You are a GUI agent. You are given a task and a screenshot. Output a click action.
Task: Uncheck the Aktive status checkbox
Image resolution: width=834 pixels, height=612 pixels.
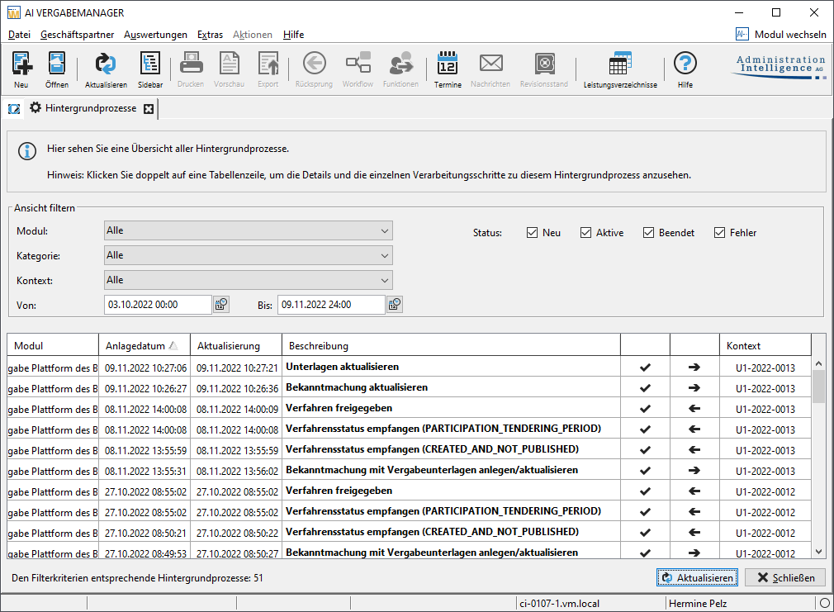pos(585,233)
